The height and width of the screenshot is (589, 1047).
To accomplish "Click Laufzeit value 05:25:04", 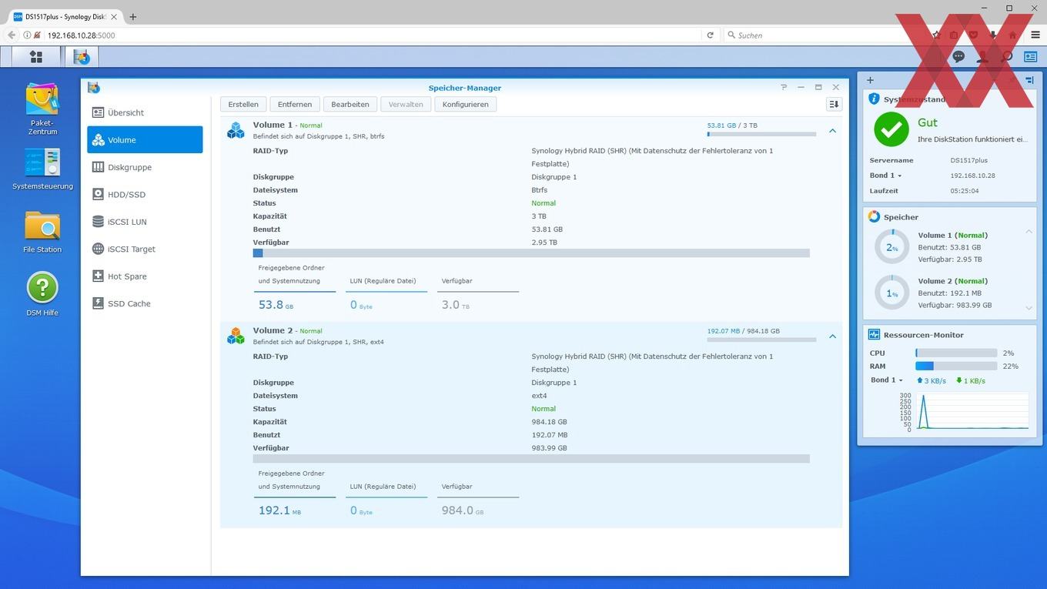I will [965, 190].
